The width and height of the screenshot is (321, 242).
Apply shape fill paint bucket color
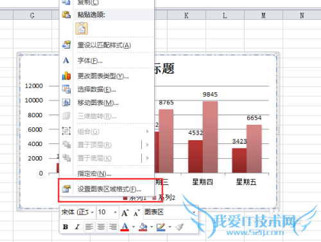click(x=143, y=227)
